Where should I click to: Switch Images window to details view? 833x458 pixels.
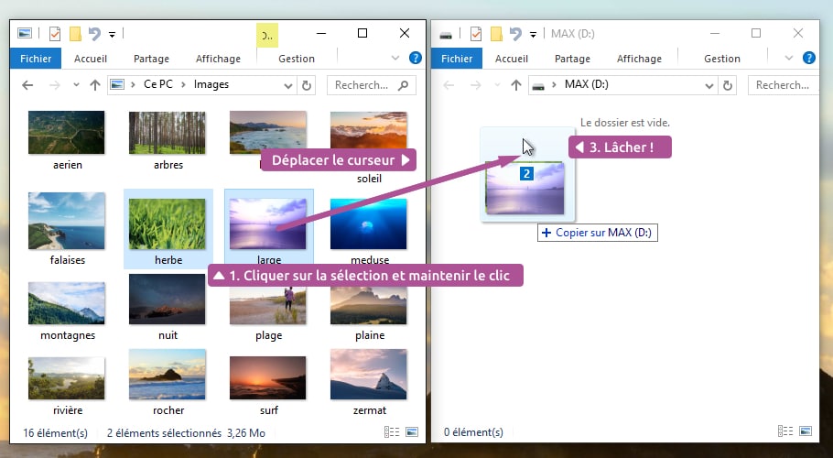(x=392, y=431)
